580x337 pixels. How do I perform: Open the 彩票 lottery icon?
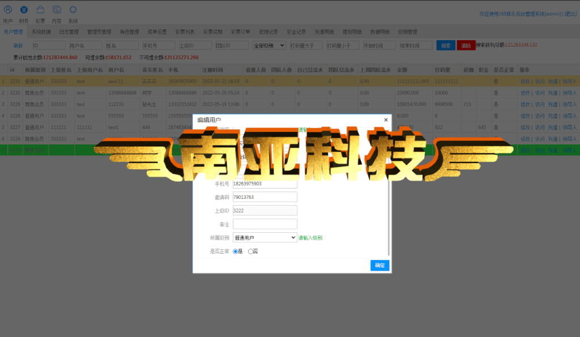pyautogui.click(x=40, y=10)
